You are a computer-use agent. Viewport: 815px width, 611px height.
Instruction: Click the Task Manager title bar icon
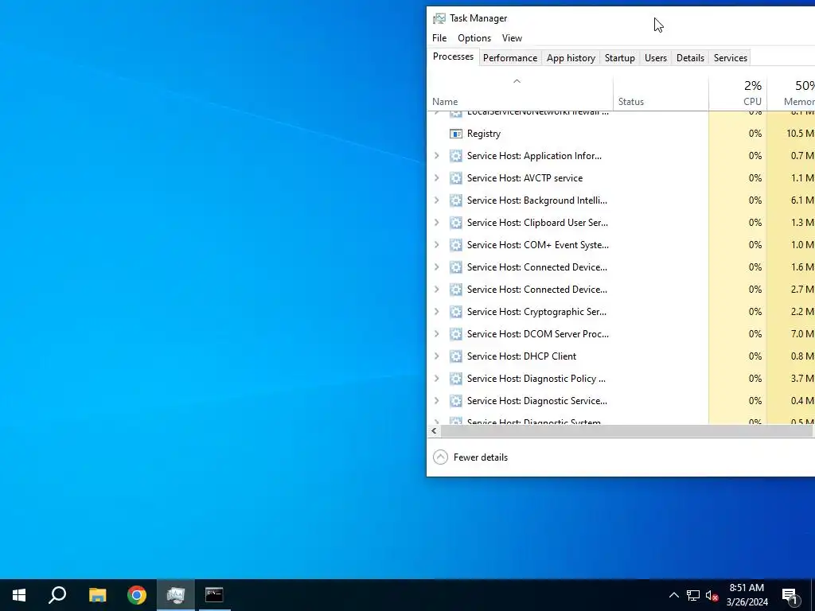tap(439, 18)
